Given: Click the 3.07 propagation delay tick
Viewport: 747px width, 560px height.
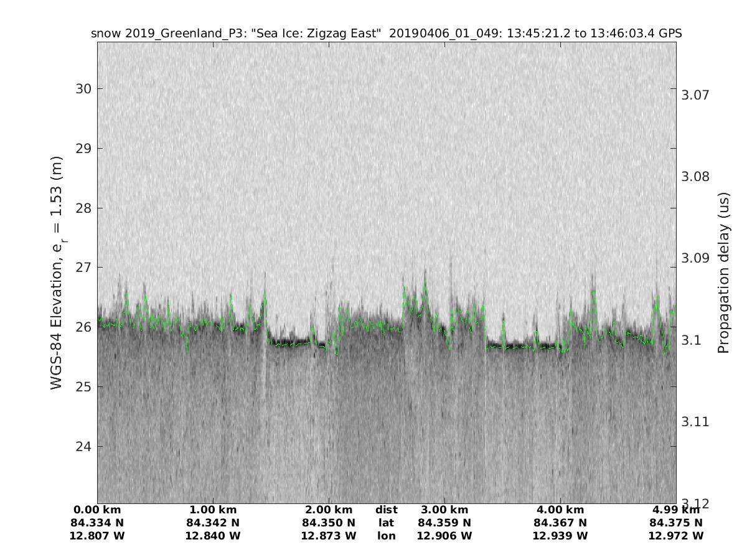Looking at the screenshot, I should pyautogui.click(x=695, y=95).
